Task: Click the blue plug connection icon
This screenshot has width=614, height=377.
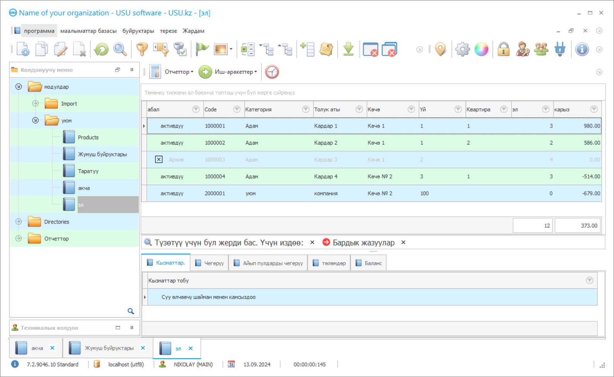Action: (560, 49)
